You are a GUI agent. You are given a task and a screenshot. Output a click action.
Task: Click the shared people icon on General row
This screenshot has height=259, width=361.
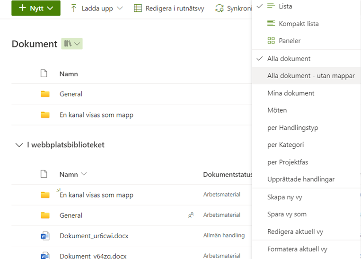point(191,215)
